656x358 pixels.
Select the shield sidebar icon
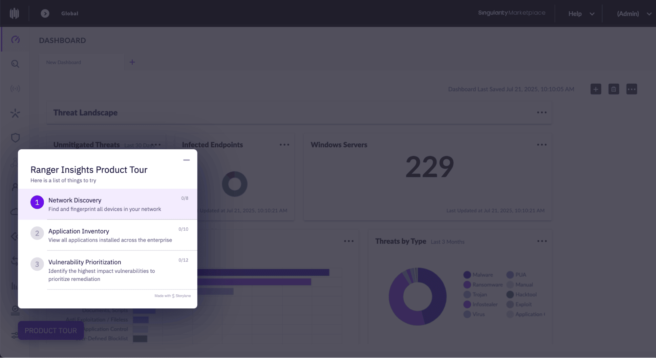coord(15,138)
